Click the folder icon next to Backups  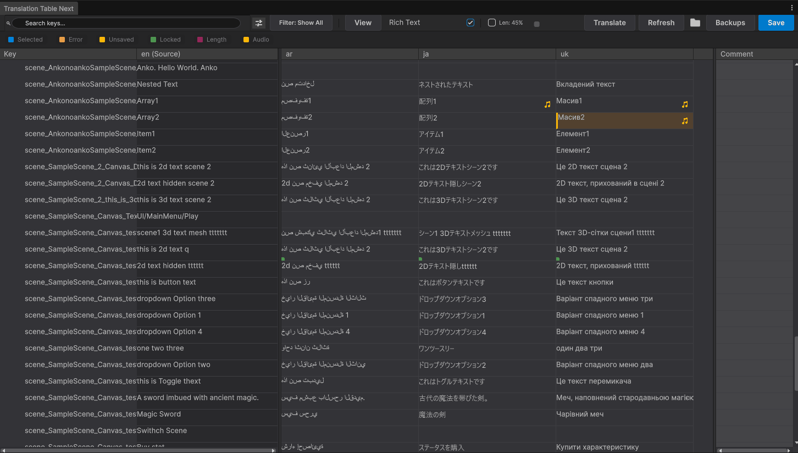(x=695, y=23)
